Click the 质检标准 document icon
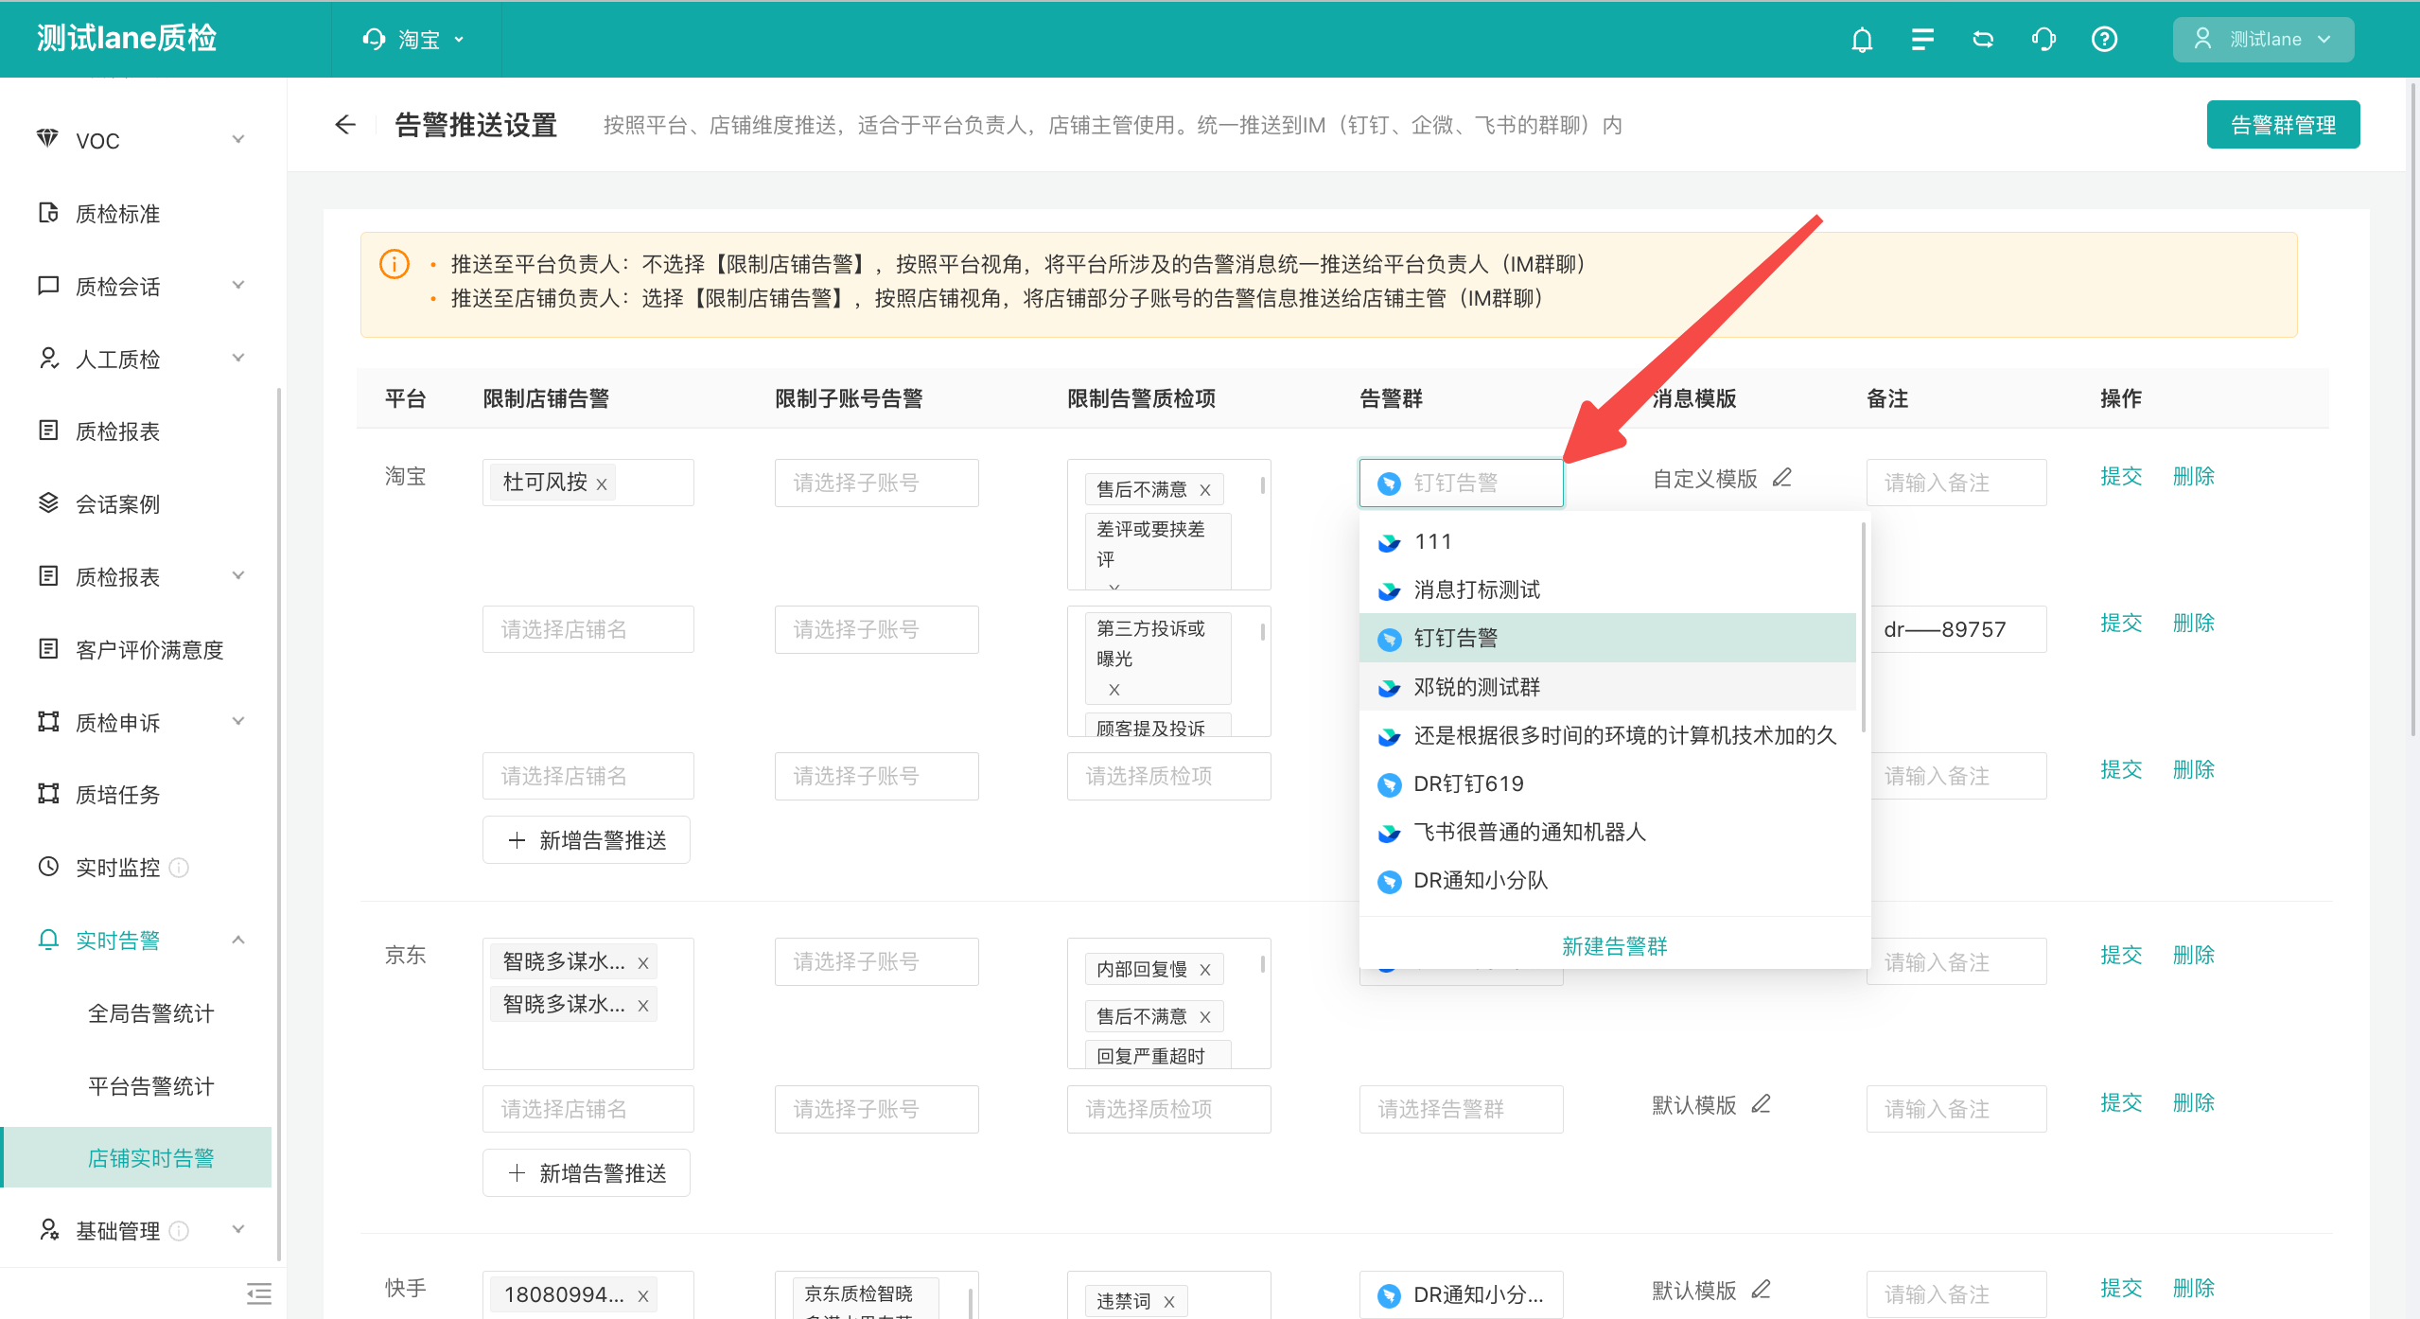 (48, 213)
